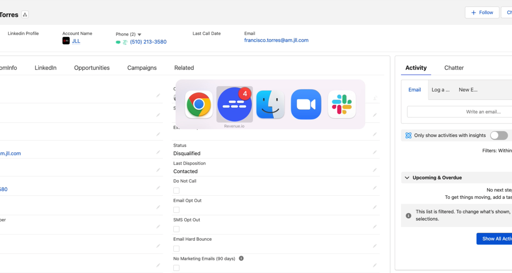This screenshot has height=273, width=512.
Task: Click Filters: Within text in activity
Action: click(497, 150)
